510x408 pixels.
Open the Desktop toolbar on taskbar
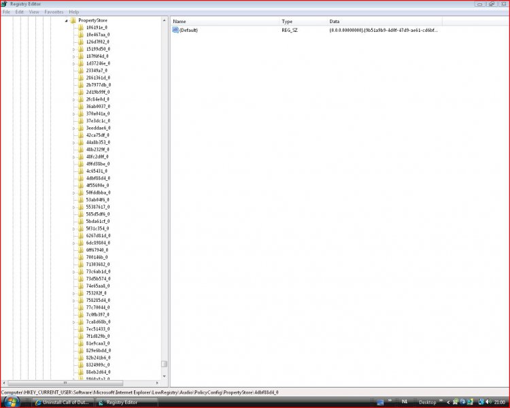click(427, 403)
